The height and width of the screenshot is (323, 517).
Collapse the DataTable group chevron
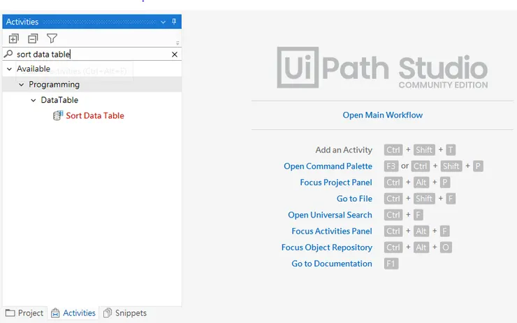34,100
